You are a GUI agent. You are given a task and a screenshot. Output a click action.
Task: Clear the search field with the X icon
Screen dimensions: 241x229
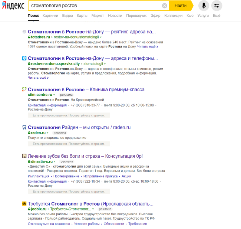tap(165, 6)
